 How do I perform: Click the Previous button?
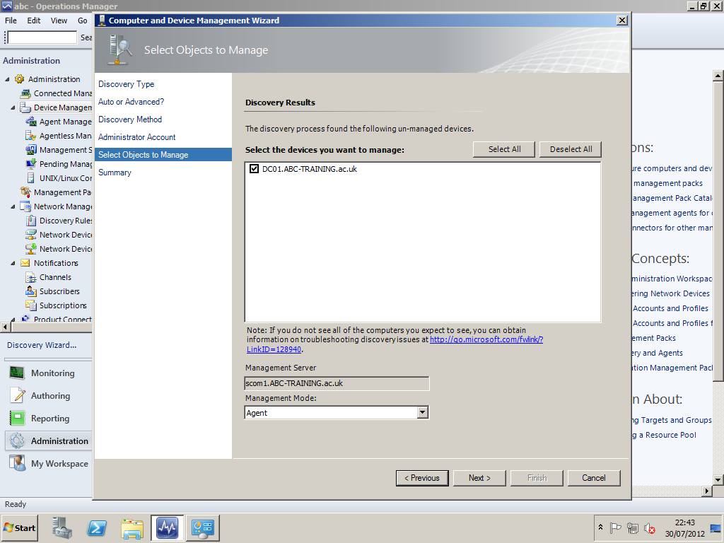(x=422, y=478)
